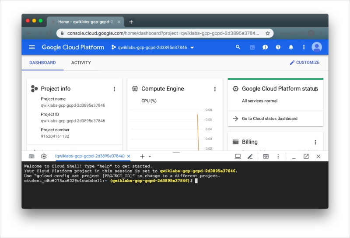This screenshot has height=238, width=350.
Task: Open the help question mark icon
Action: pyautogui.click(x=278, y=47)
